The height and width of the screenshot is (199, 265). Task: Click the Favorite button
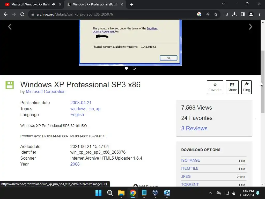[x=215, y=87]
